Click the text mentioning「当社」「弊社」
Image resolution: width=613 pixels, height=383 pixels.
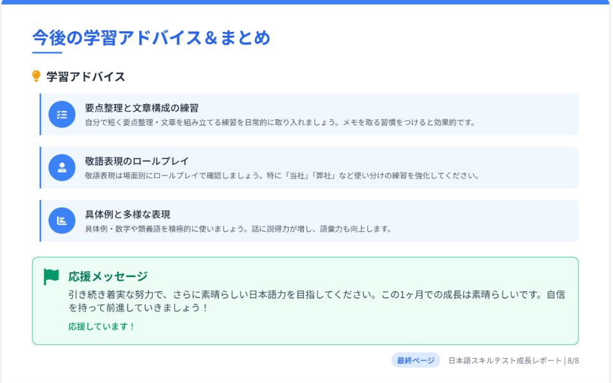click(282, 175)
